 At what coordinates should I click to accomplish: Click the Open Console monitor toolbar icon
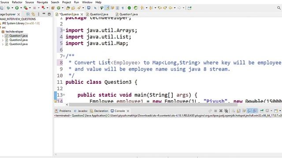89,8
